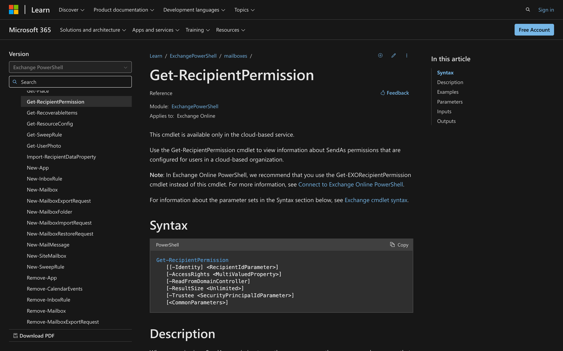Click the Download PDF icon
563x351 pixels.
pyautogui.click(x=15, y=336)
